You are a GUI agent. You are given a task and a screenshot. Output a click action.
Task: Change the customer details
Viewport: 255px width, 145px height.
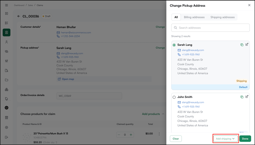click(160, 27)
